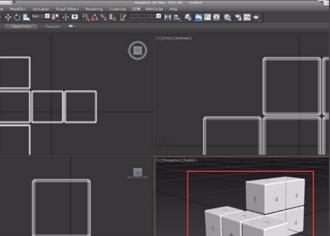Click the teapot Render Production icon
Image resolution: width=330 pixels, height=236 pixels.
click(x=256, y=17)
